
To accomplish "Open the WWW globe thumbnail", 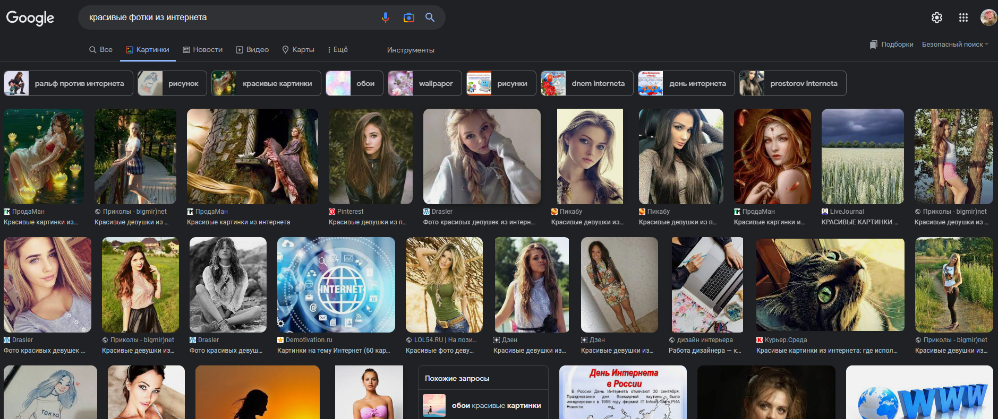I will [919, 392].
